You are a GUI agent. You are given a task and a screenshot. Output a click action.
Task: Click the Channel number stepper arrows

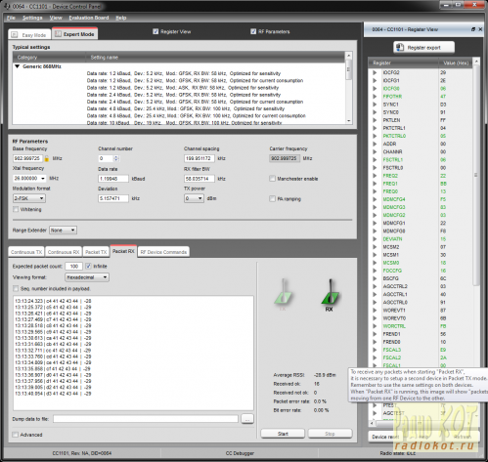click(x=116, y=158)
